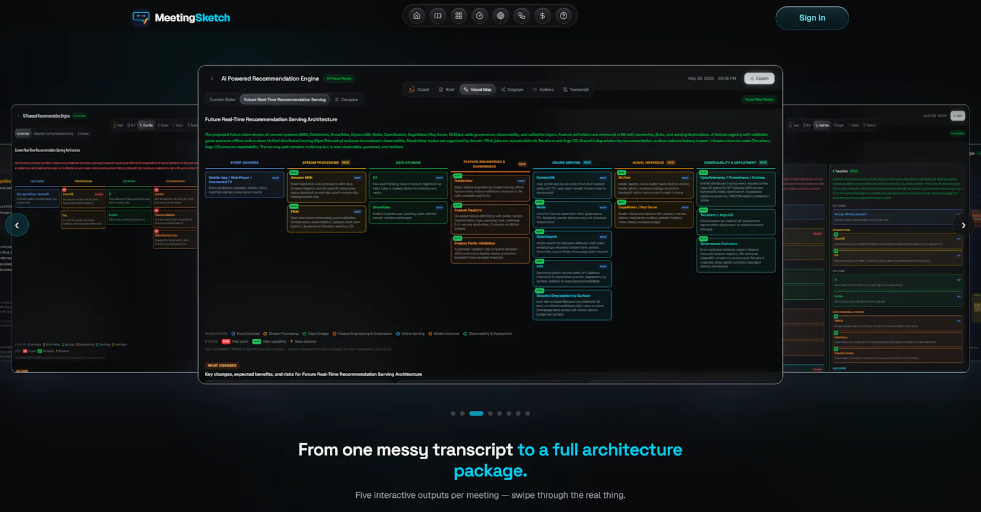Jump to the fourth carousel dot
This screenshot has height=512, width=981.
tap(490, 413)
